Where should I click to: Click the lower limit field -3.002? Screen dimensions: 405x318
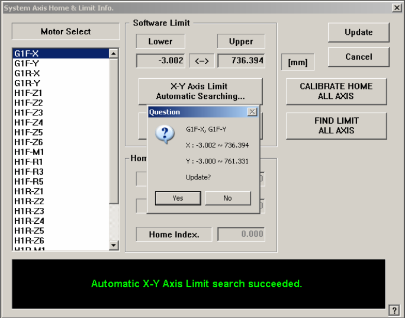click(x=160, y=61)
